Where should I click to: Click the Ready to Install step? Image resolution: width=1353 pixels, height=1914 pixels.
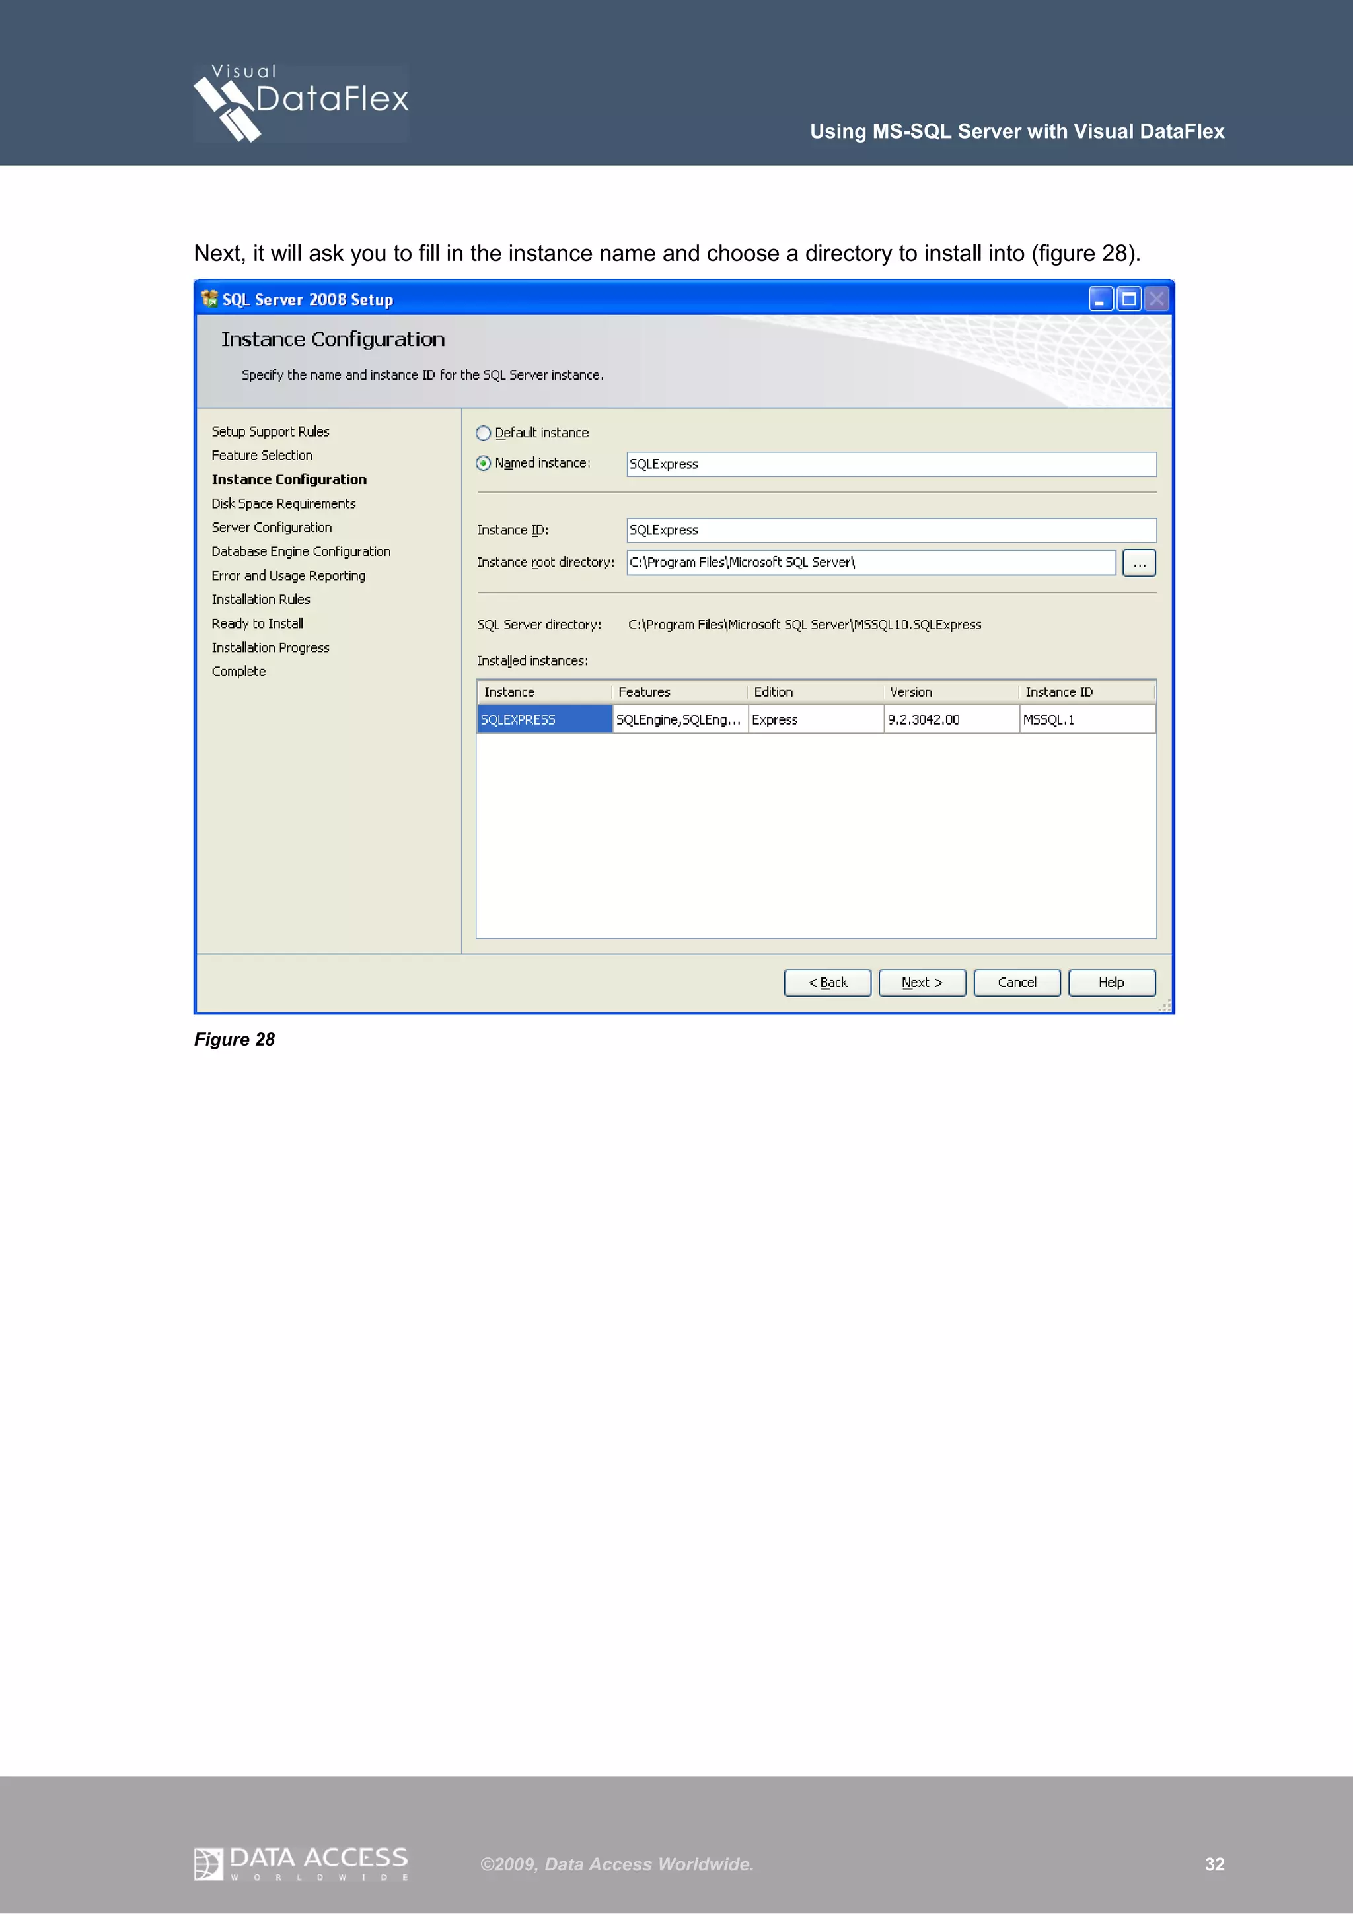point(257,623)
